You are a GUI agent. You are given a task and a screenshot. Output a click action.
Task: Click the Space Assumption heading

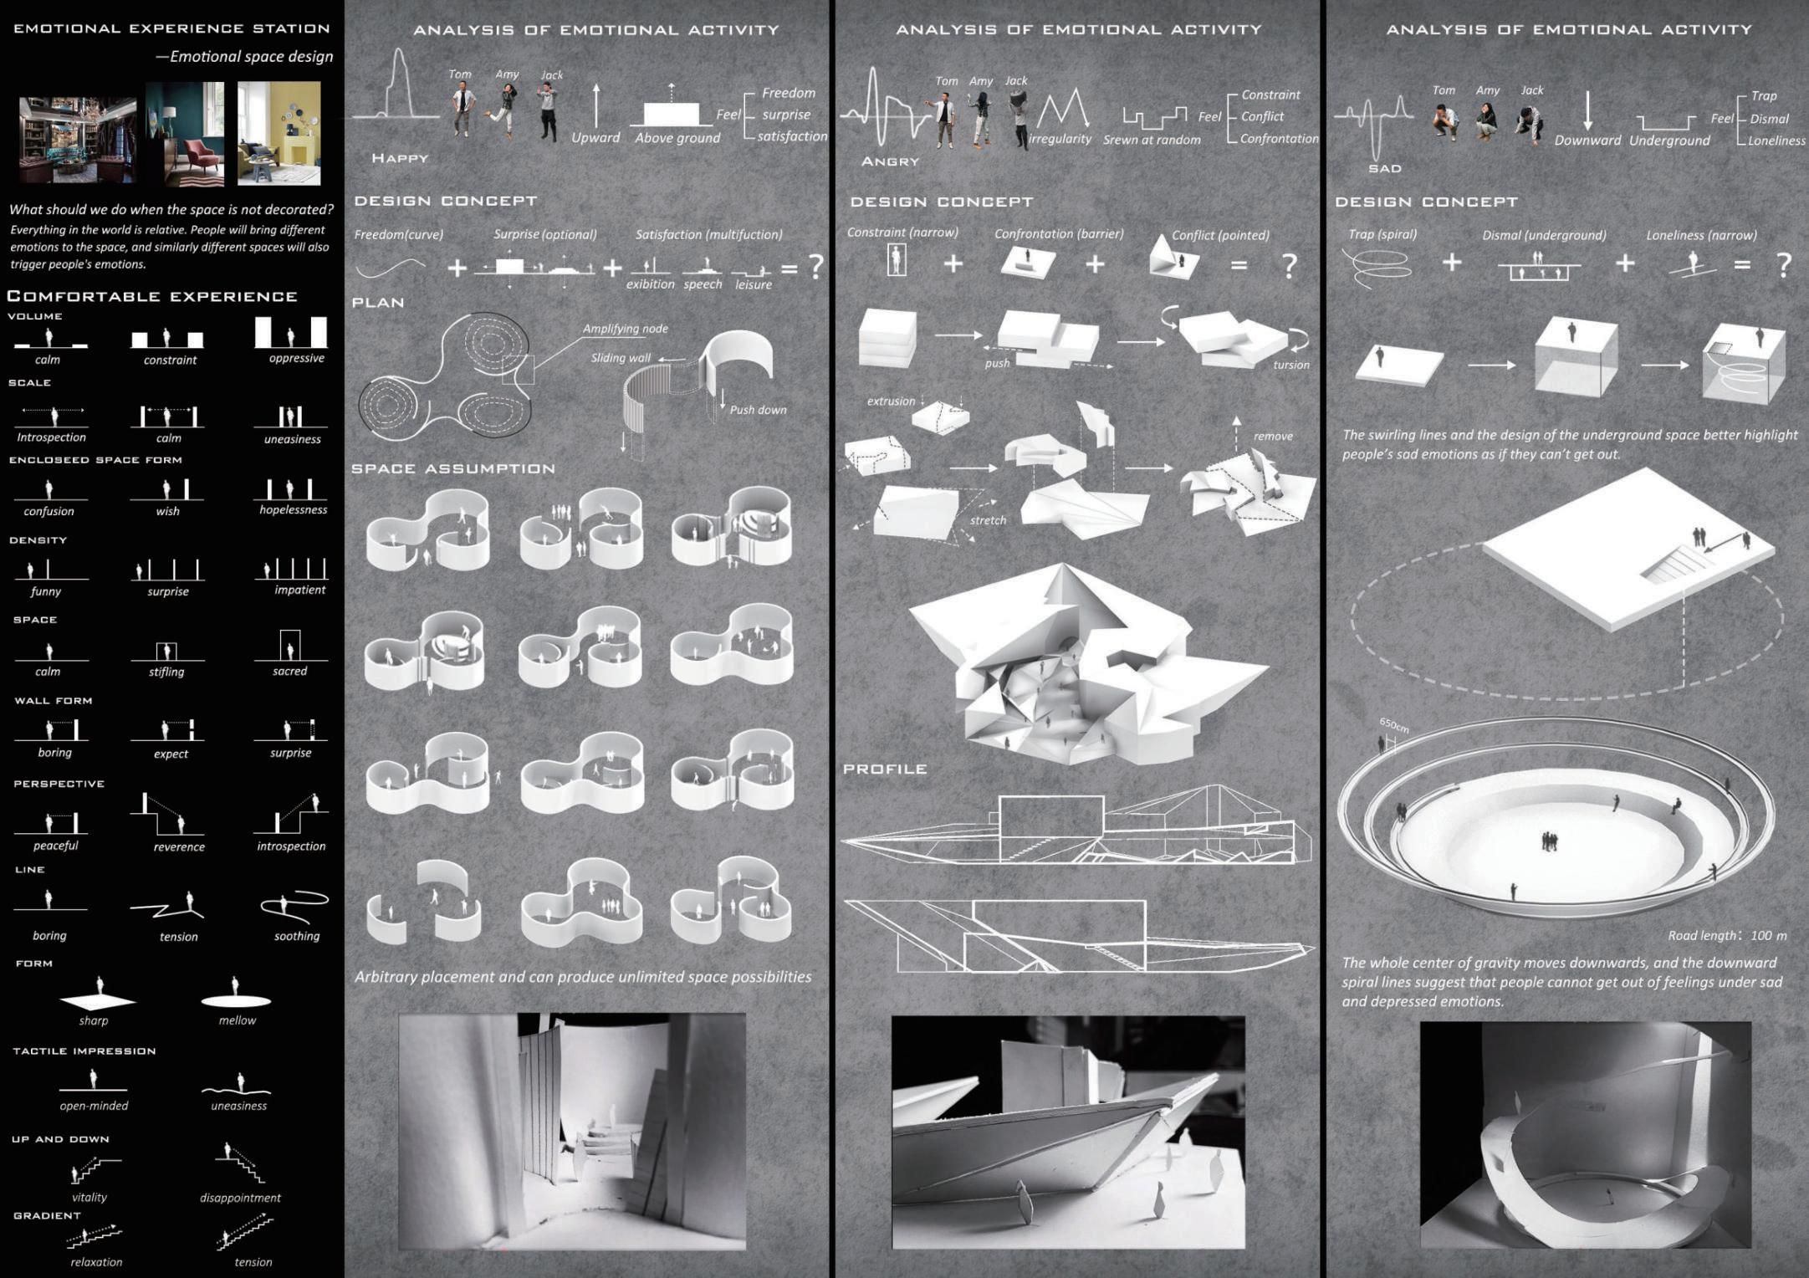coord(452,468)
